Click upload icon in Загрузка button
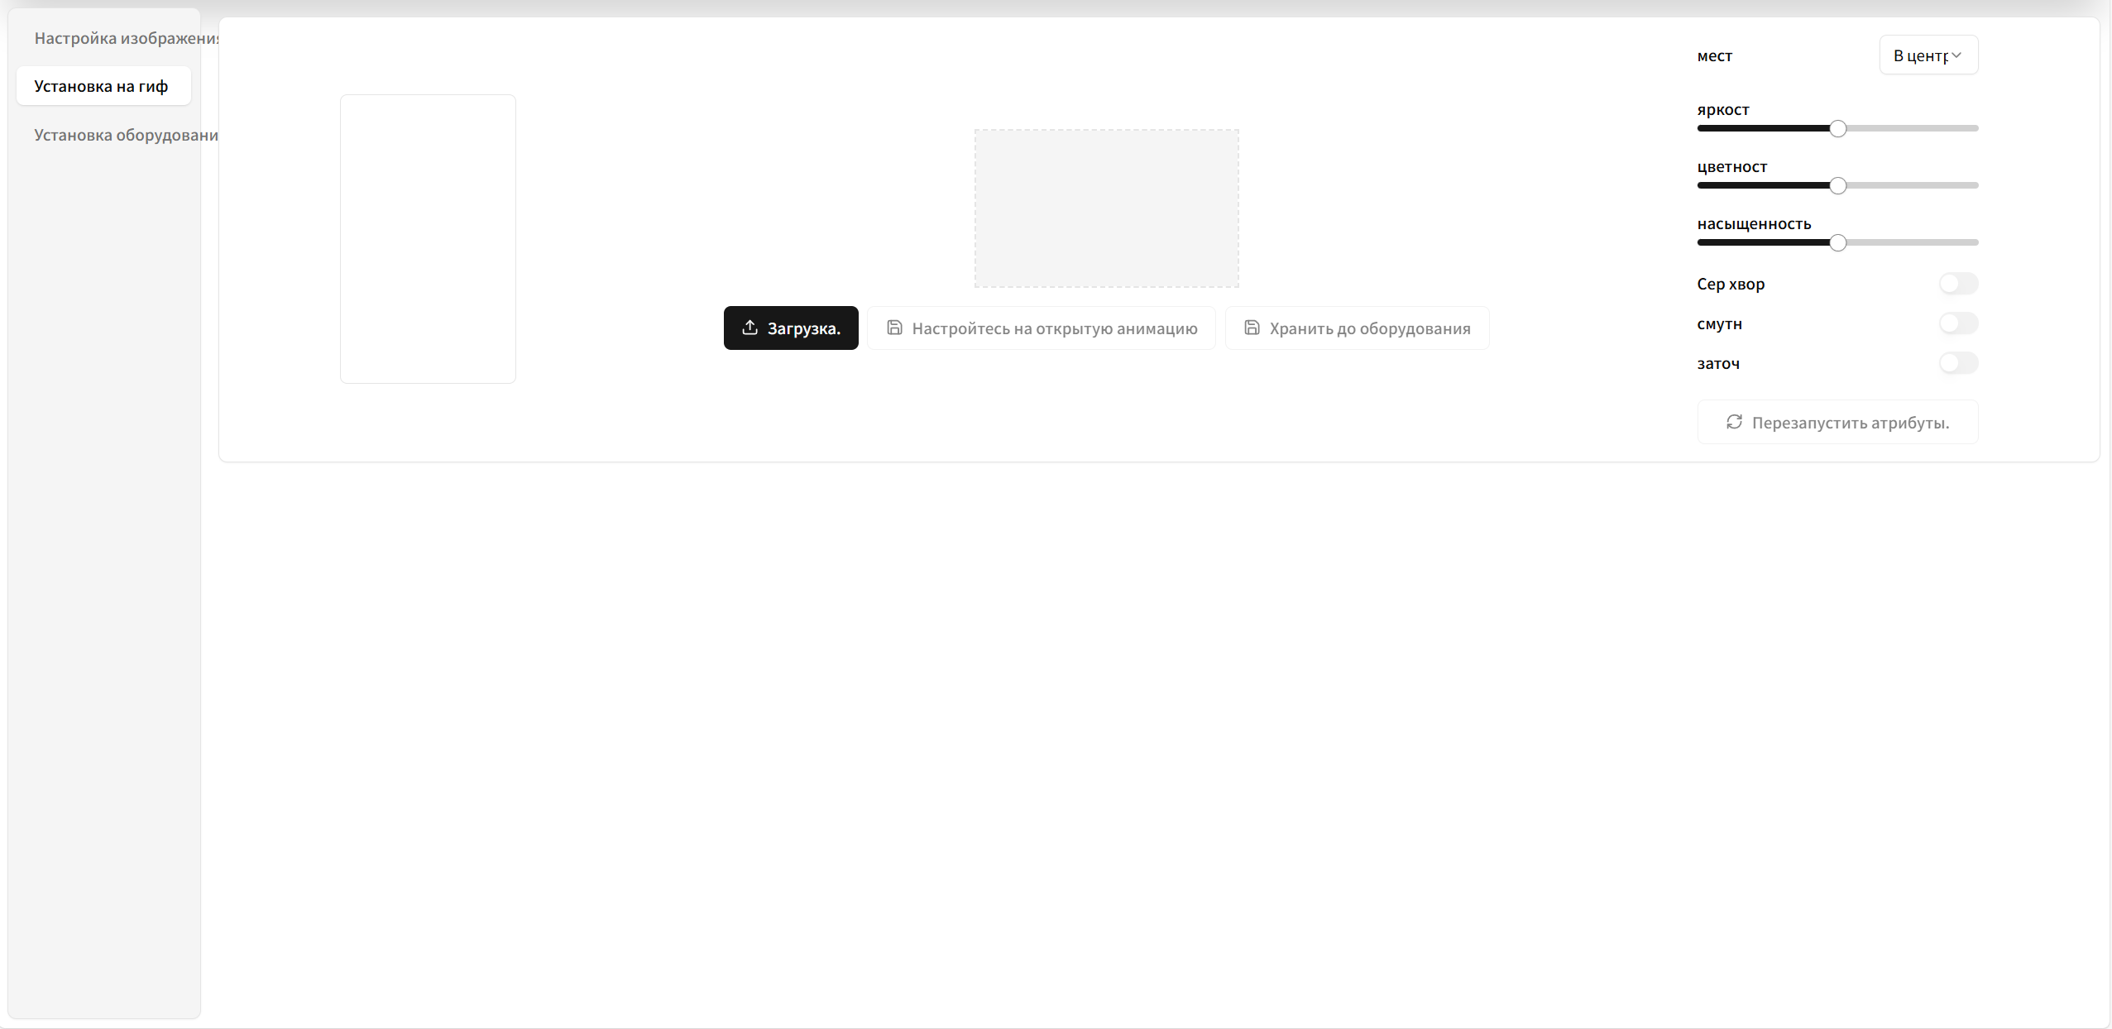This screenshot has width=2112, height=1029. pos(749,328)
